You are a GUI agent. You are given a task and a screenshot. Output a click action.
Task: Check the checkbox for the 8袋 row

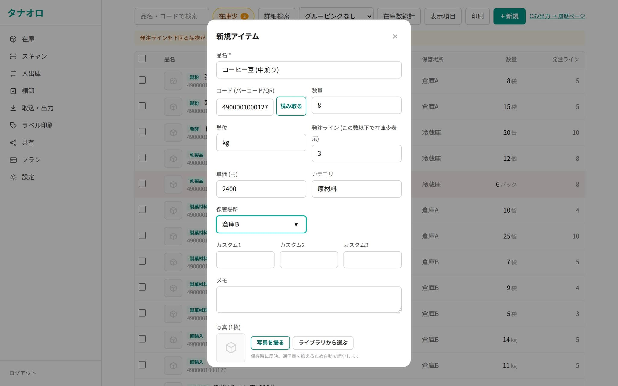(x=142, y=80)
